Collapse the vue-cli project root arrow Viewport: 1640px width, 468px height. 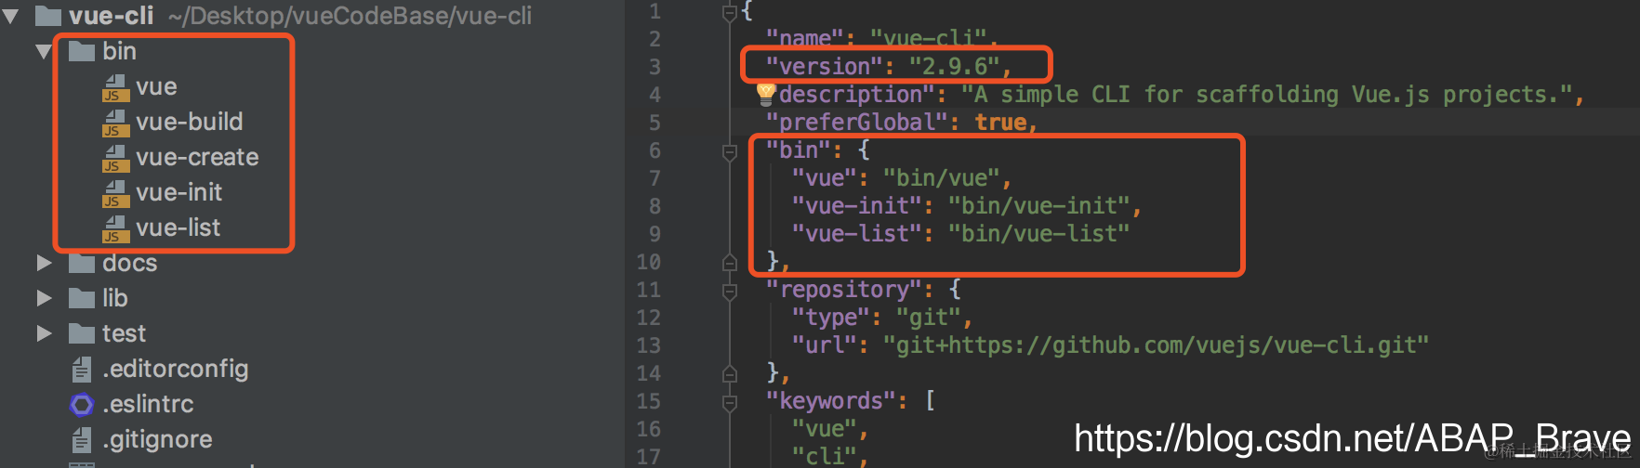point(11,17)
